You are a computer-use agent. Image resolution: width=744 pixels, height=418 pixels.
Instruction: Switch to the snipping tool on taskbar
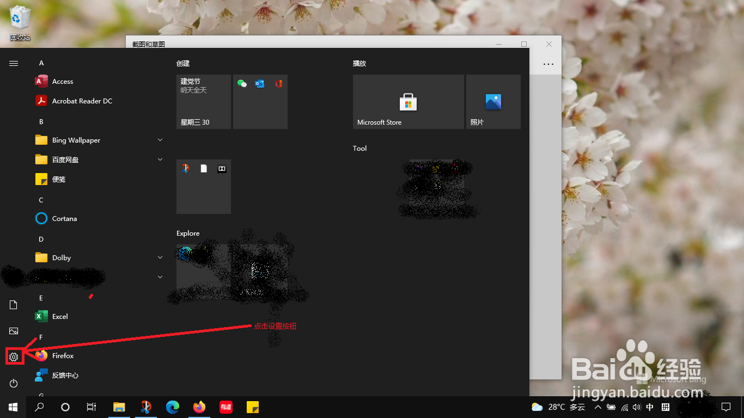[145, 407]
